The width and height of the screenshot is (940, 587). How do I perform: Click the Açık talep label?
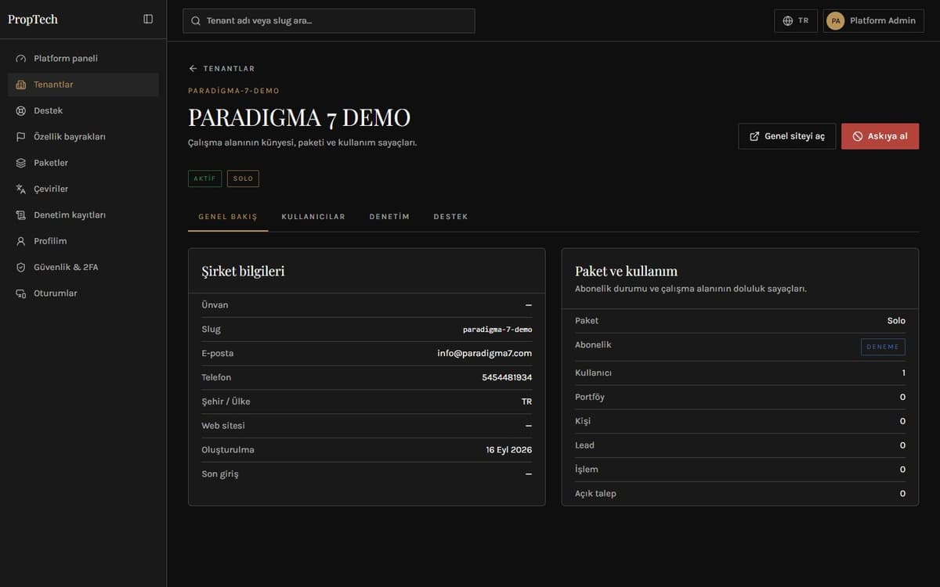(595, 494)
